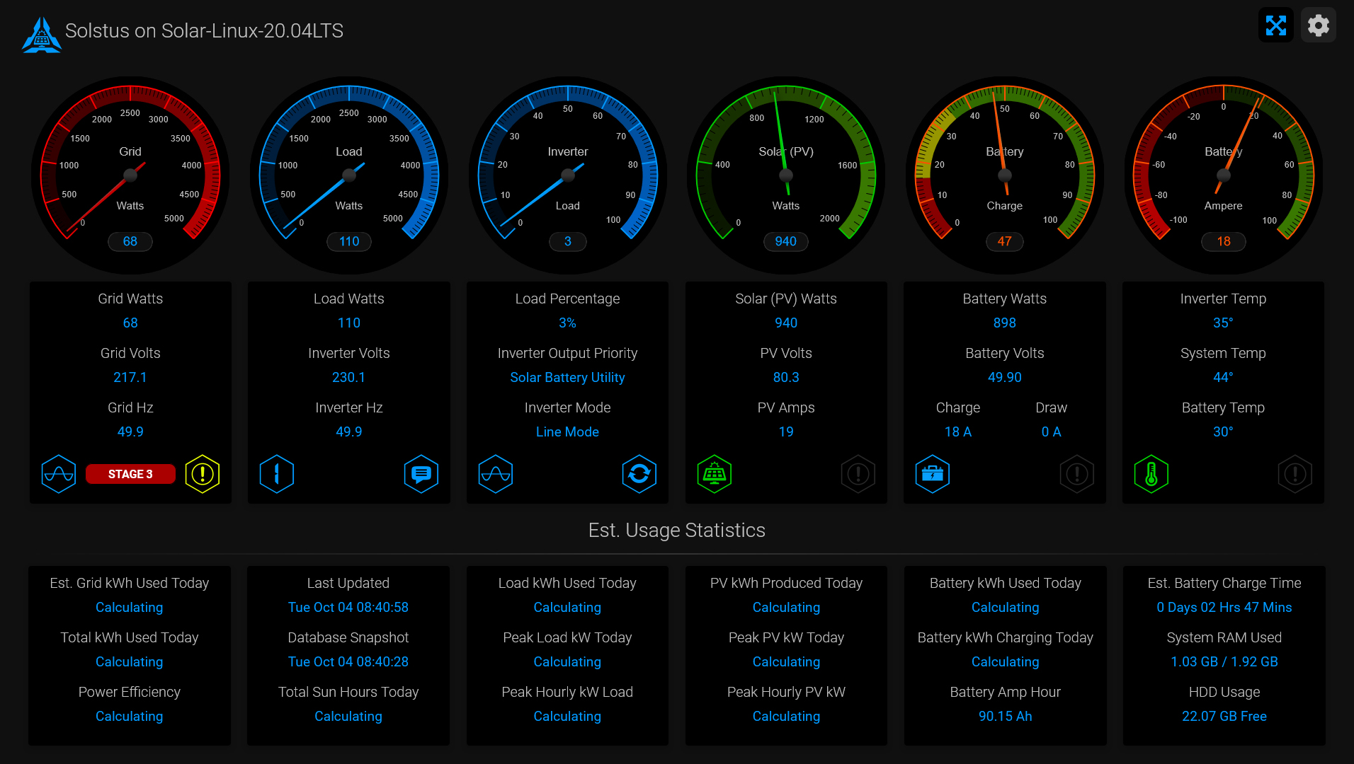Open the yellow warning icon on Grid panel
Viewport: 1354px width, 764px height.
[202, 474]
